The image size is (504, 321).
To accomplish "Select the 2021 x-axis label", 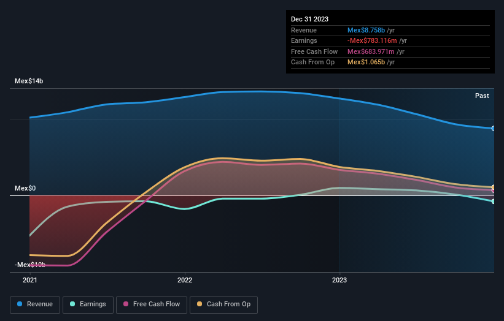I will click(30, 280).
